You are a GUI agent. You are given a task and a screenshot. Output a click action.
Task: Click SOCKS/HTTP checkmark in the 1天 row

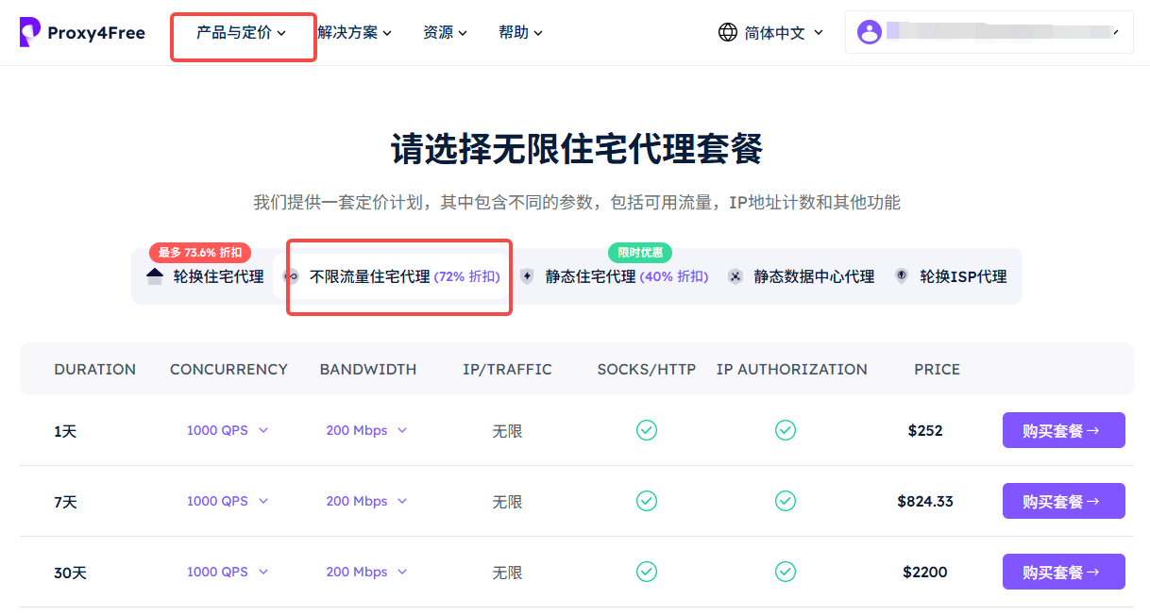coord(646,430)
